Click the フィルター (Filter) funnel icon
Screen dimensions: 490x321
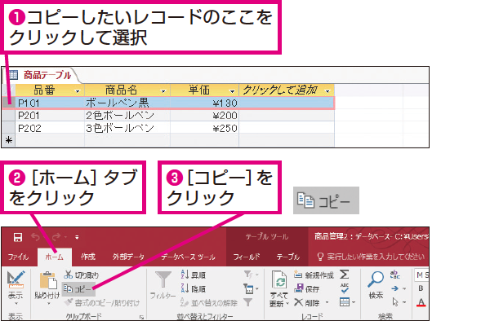(163, 279)
